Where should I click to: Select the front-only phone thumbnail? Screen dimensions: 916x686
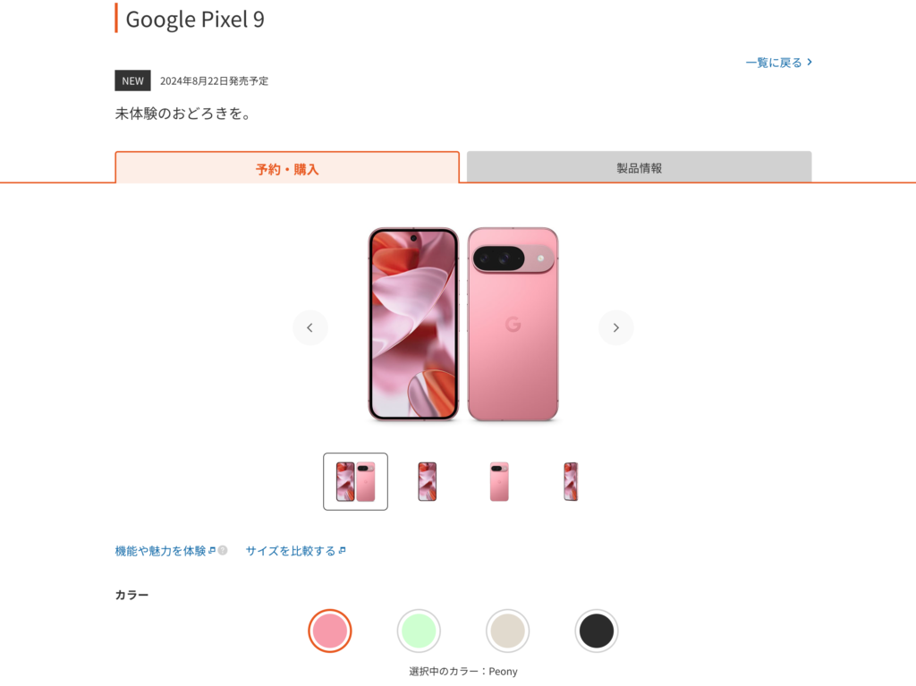[x=428, y=481]
